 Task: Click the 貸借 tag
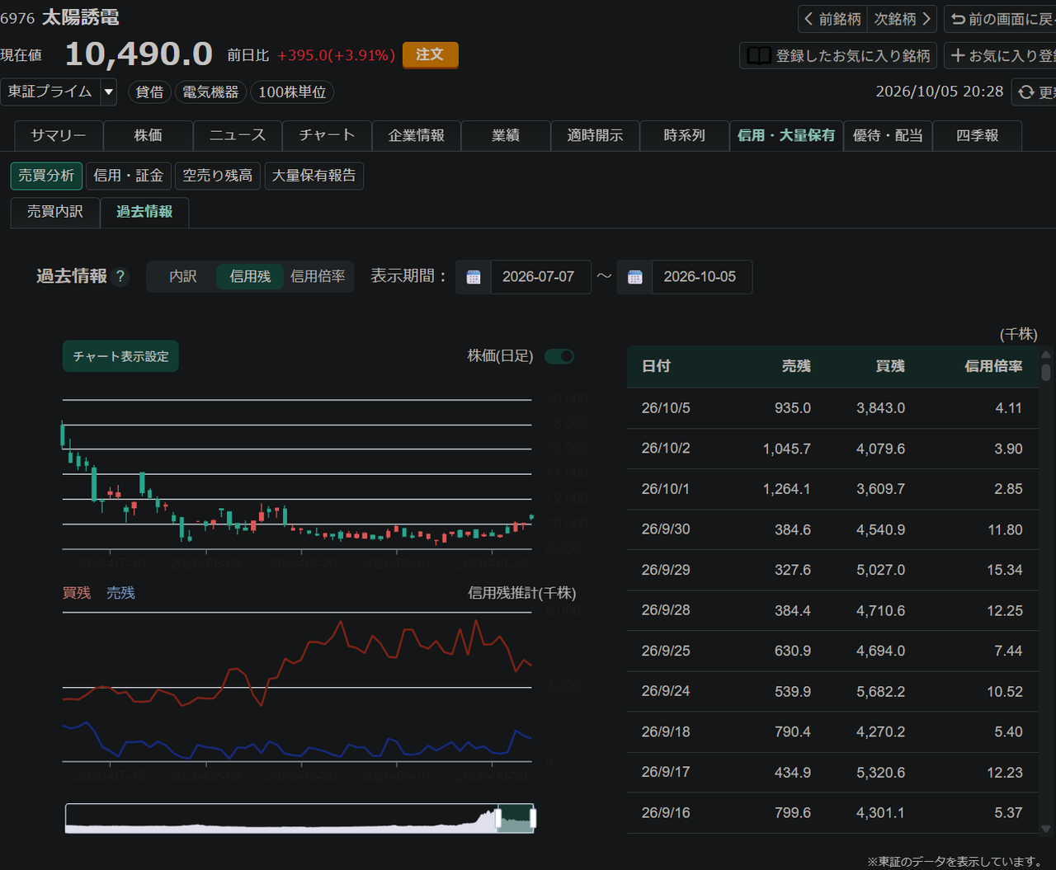pyautogui.click(x=149, y=92)
